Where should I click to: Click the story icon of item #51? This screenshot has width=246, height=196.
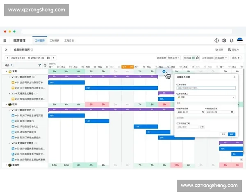tap(13, 82)
